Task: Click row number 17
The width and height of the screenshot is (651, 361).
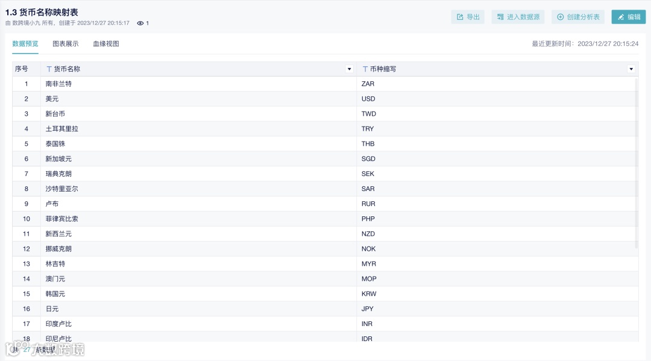Action: tap(26, 324)
